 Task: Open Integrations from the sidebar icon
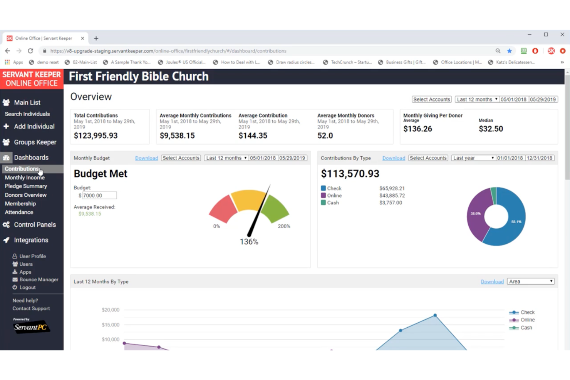(x=6, y=240)
